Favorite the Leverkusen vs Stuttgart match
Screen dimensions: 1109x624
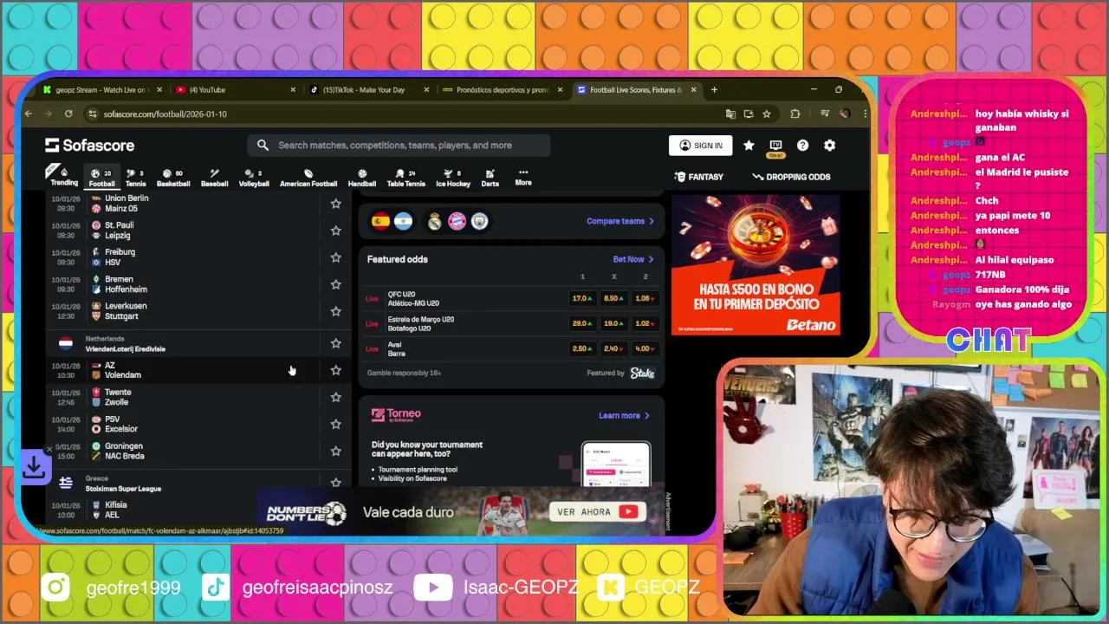(335, 311)
